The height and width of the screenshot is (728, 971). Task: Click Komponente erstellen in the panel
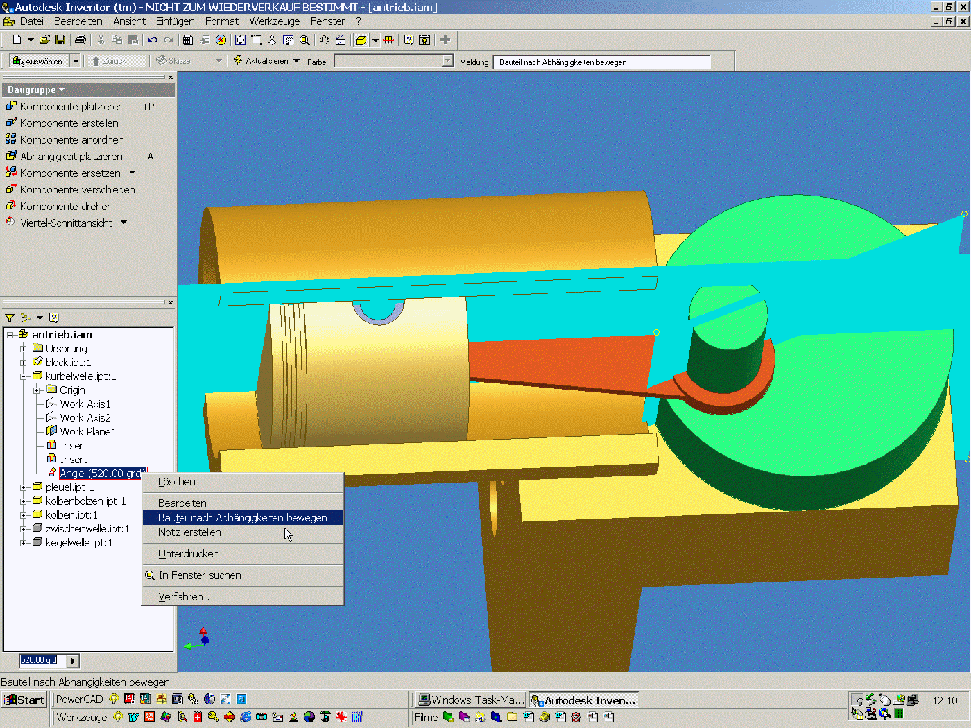[62, 123]
